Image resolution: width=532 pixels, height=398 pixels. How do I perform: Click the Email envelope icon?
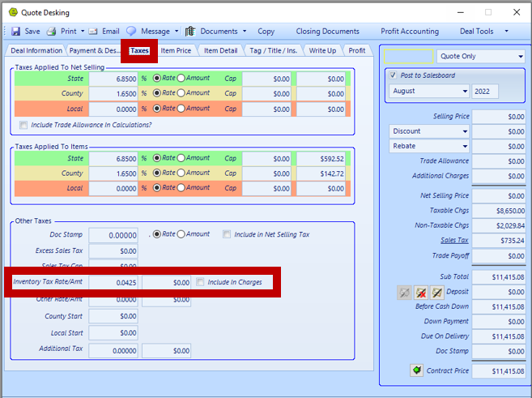coord(93,32)
